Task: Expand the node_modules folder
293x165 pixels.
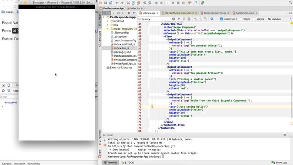Action: tap(108, 29)
